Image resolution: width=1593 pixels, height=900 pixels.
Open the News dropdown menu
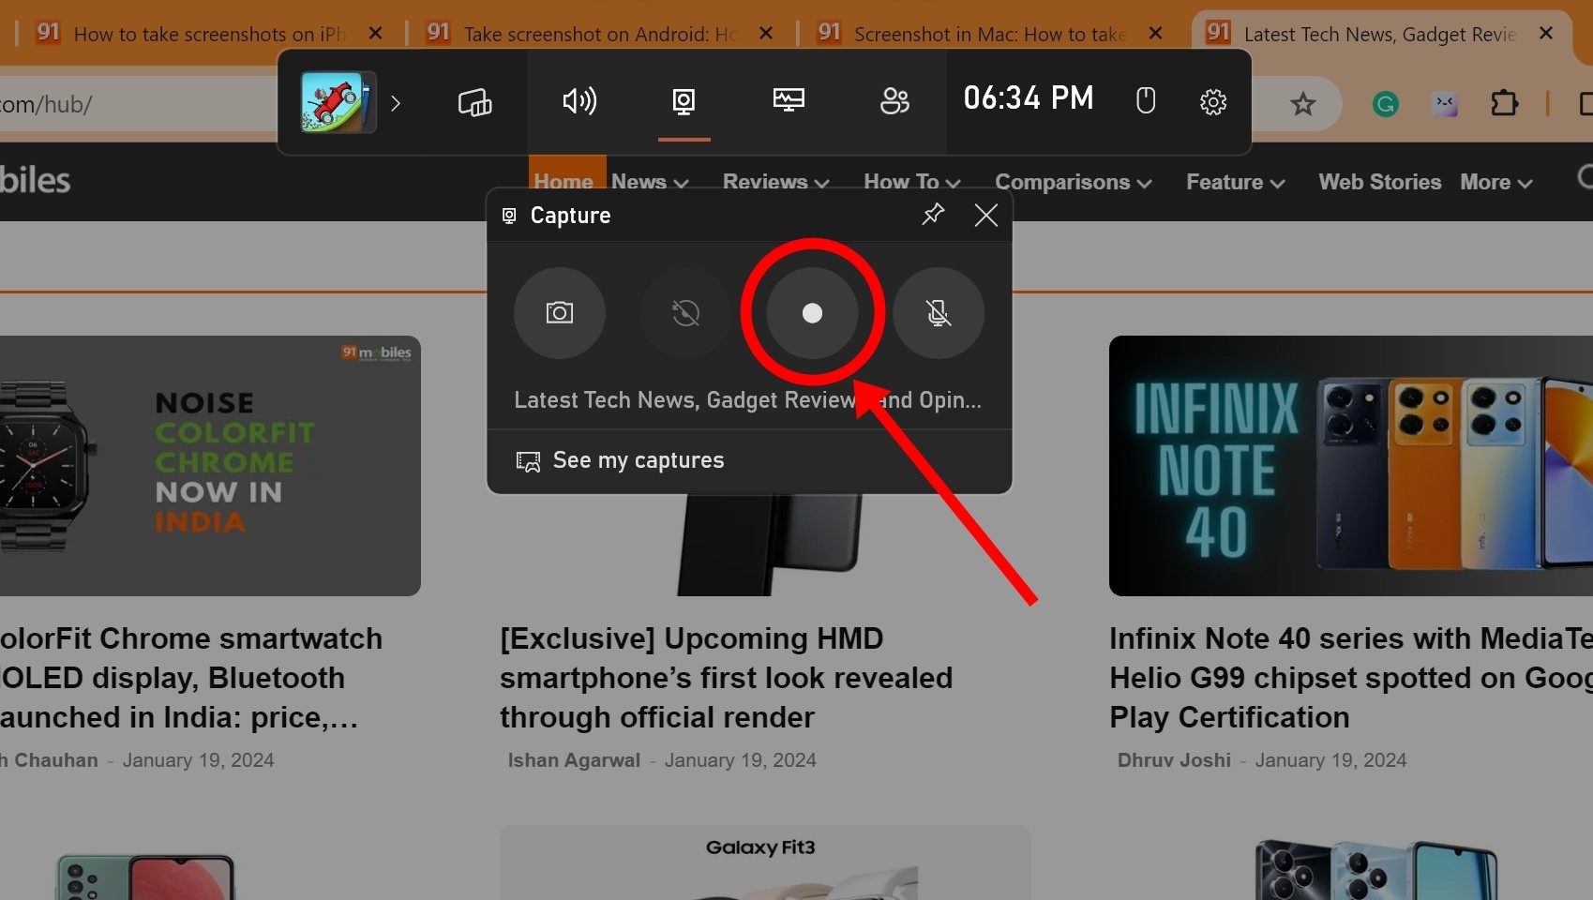[649, 182]
